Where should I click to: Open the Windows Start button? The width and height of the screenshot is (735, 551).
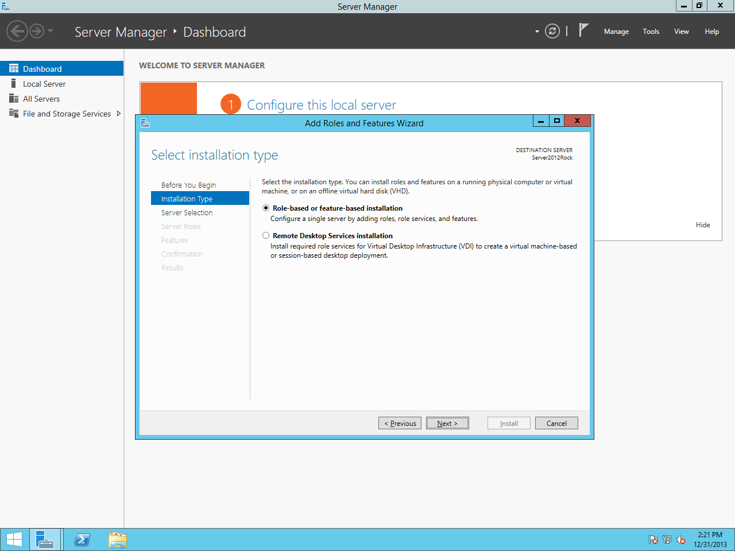coord(14,540)
